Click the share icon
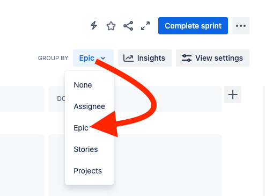This screenshot has height=196, width=265. (128, 26)
